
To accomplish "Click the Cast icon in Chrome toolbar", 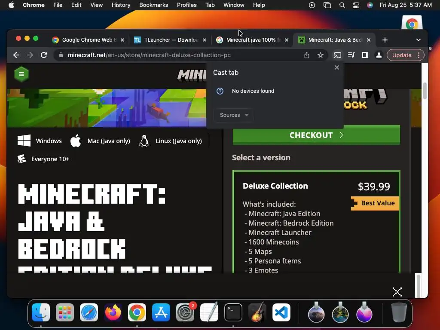I will coord(338,55).
